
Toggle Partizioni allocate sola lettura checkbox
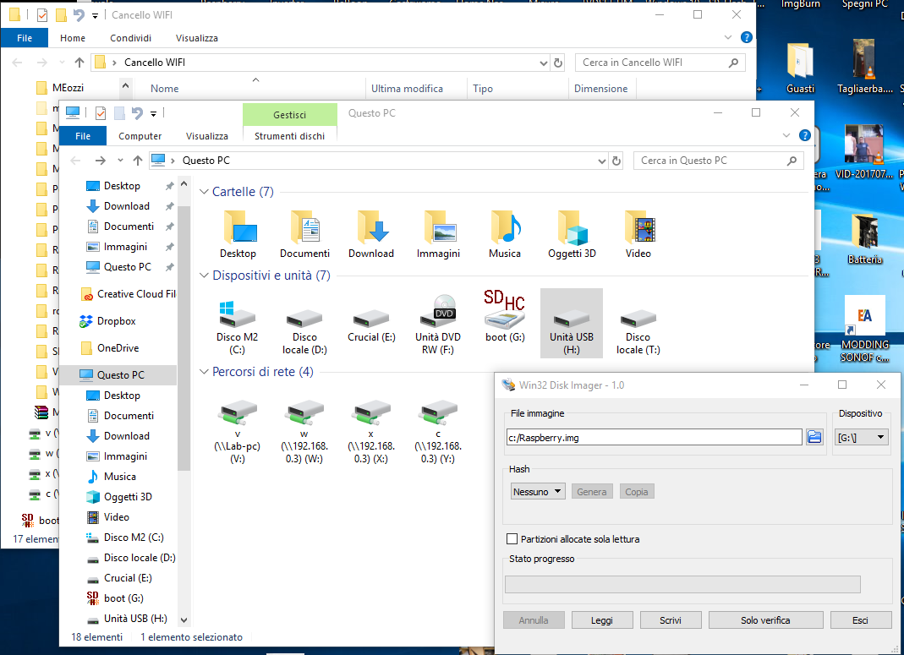[512, 538]
